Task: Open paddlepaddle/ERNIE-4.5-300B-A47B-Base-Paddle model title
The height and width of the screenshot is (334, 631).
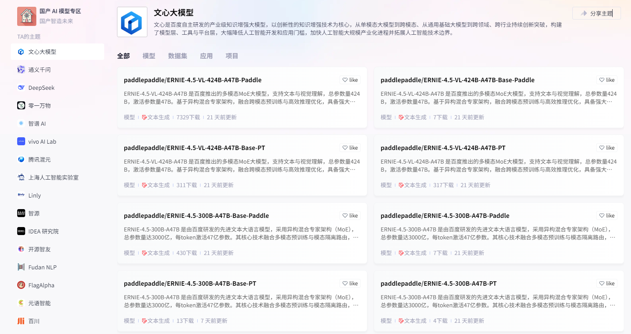Action: pos(196,215)
